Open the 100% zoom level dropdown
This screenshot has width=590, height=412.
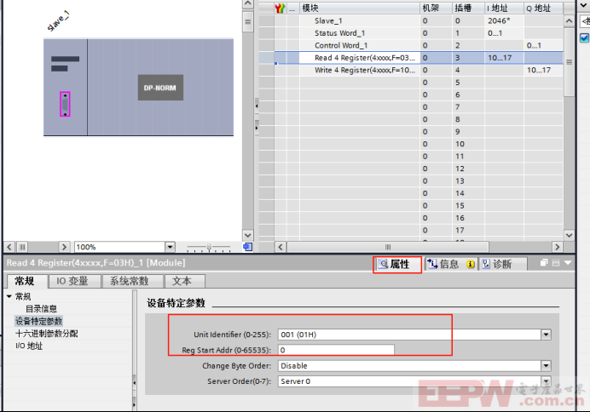(170, 247)
